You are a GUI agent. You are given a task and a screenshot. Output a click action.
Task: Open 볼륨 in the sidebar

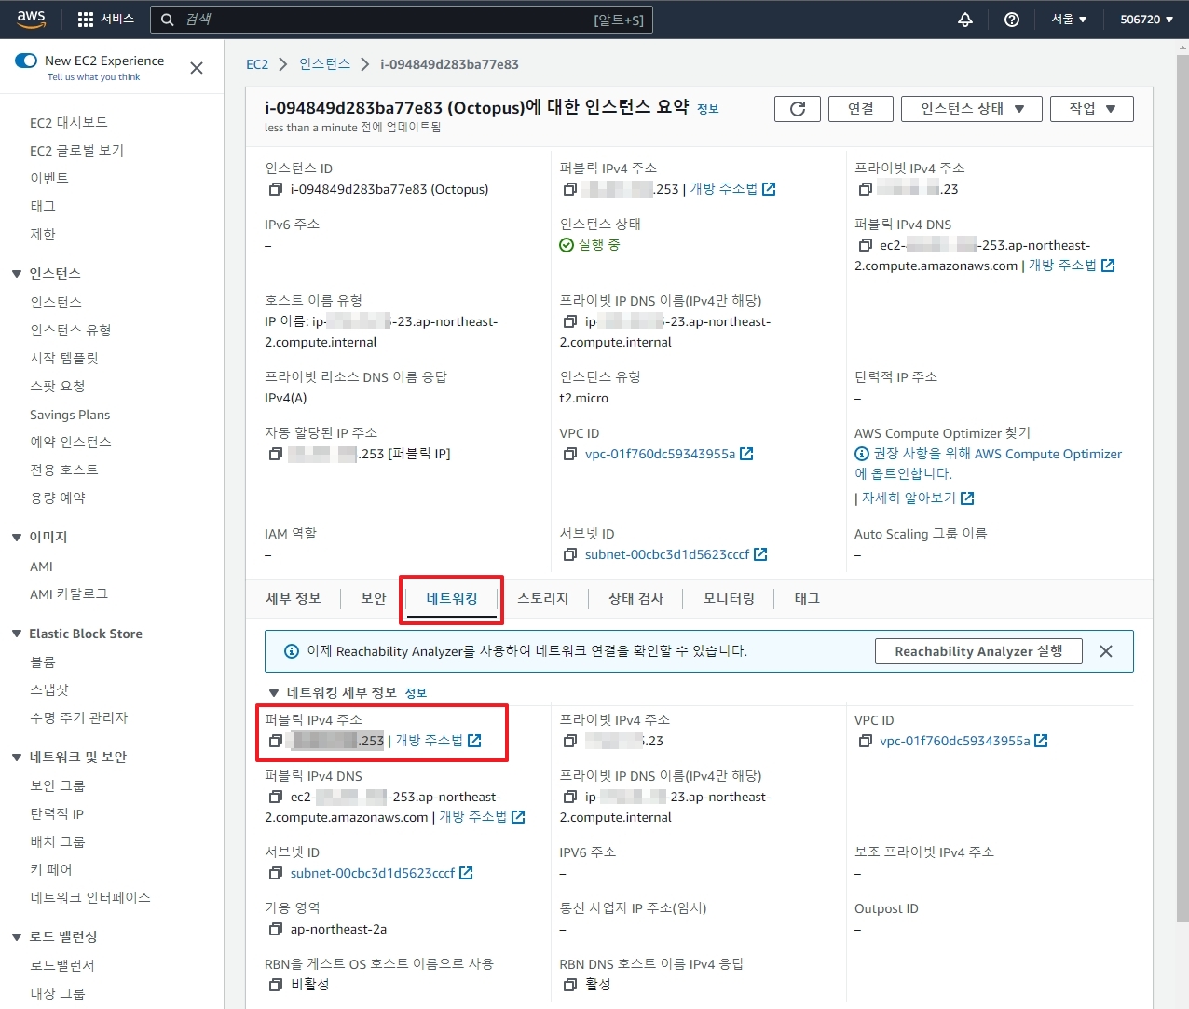coord(43,662)
